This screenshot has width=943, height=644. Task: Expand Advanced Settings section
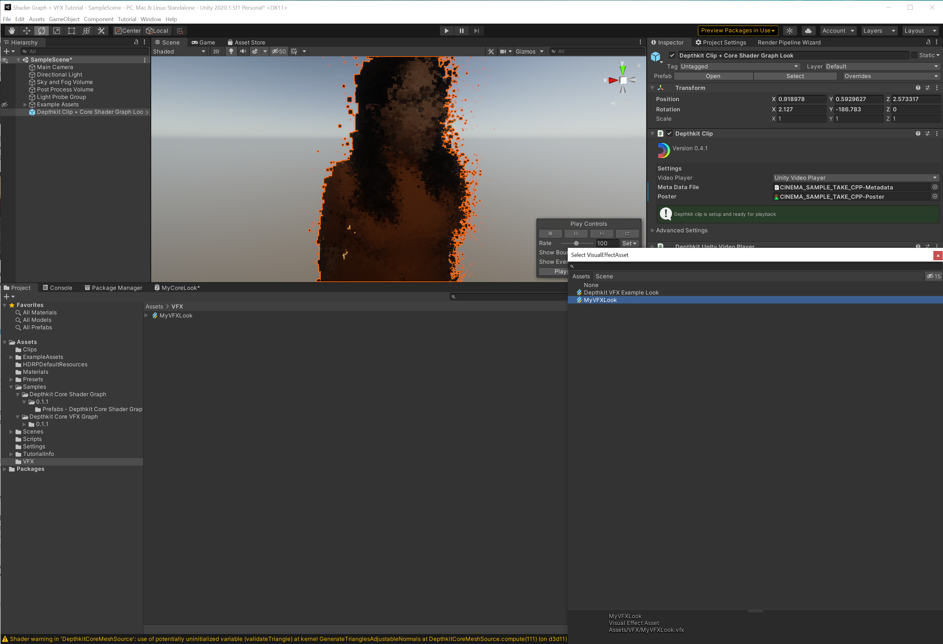pos(681,230)
